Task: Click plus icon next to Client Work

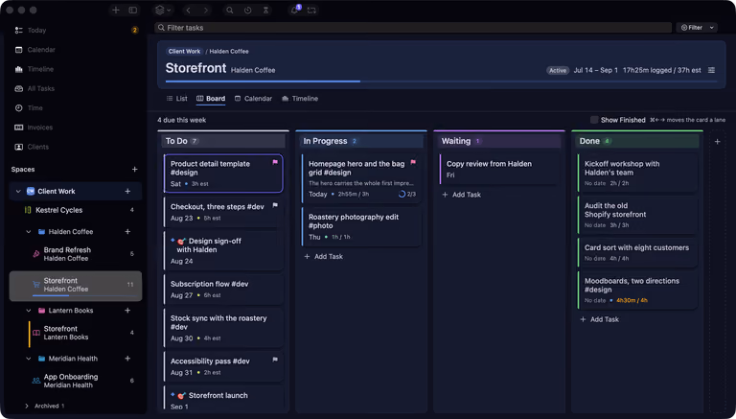Action: coord(127,191)
